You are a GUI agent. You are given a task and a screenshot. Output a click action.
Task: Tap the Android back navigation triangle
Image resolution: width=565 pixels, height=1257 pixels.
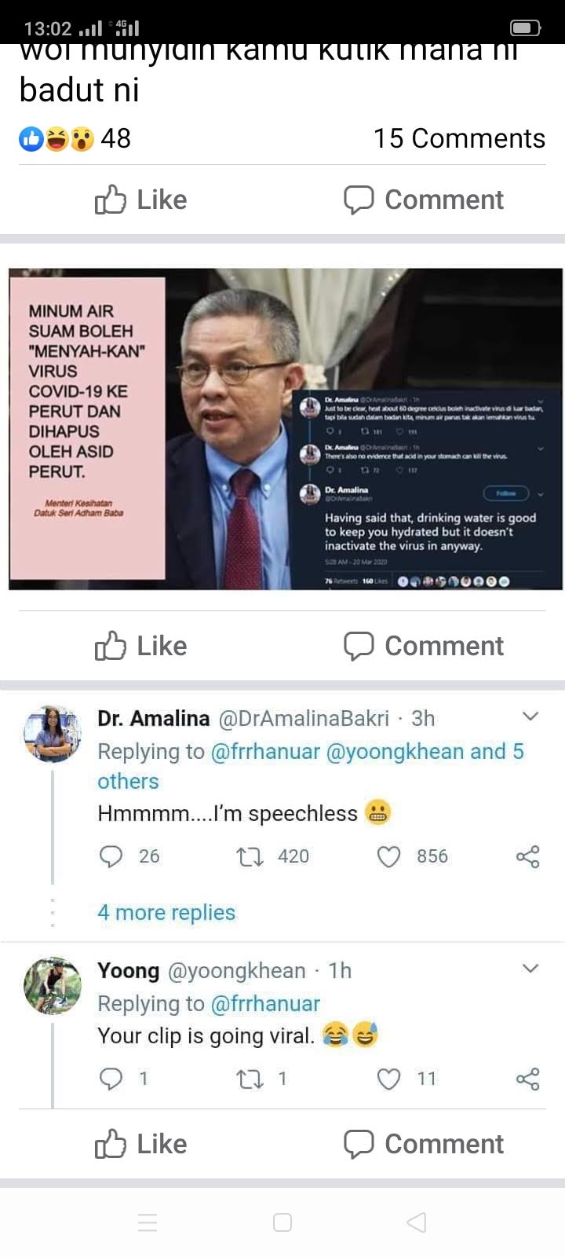(417, 1222)
